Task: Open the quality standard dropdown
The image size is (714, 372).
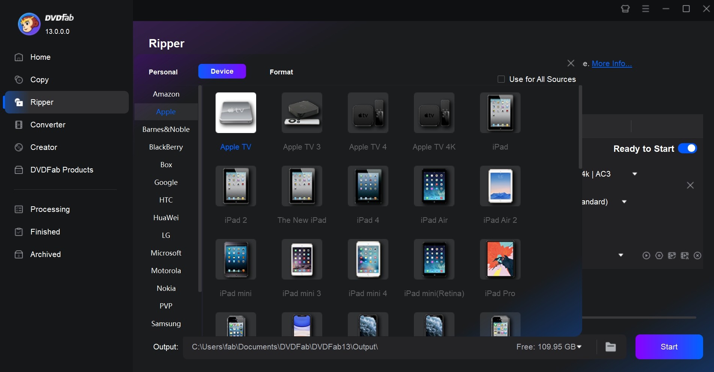Action: point(624,202)
